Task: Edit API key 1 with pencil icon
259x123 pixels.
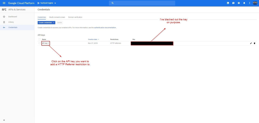Action: point(251,43)
